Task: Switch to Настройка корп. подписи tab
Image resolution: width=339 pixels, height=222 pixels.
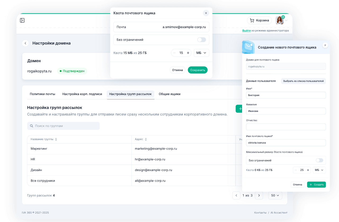Action: click(x=82, y=94)
